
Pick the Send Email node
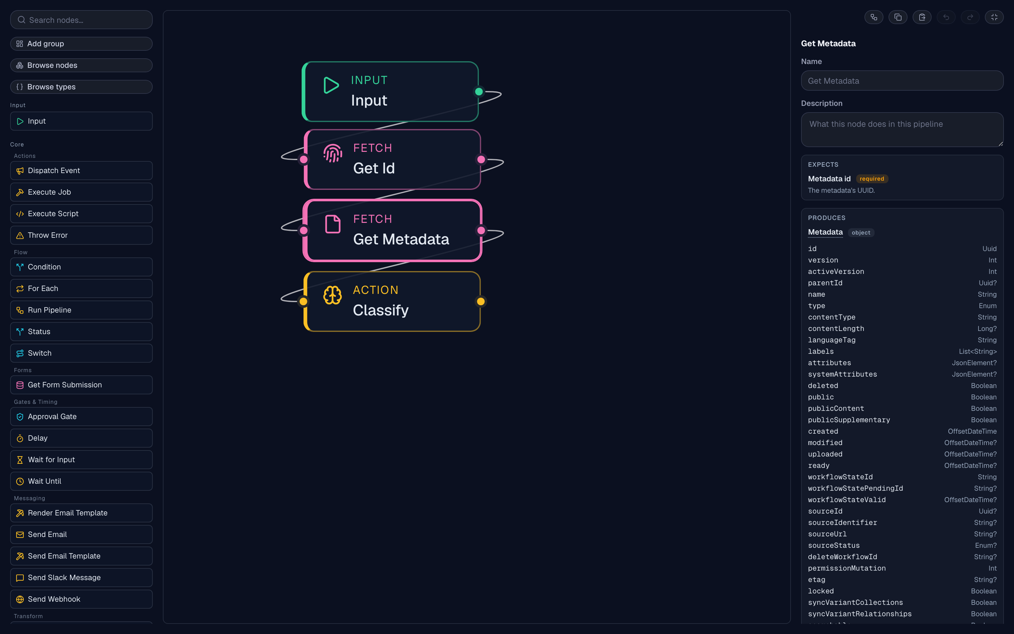click(x=81, y=535)
